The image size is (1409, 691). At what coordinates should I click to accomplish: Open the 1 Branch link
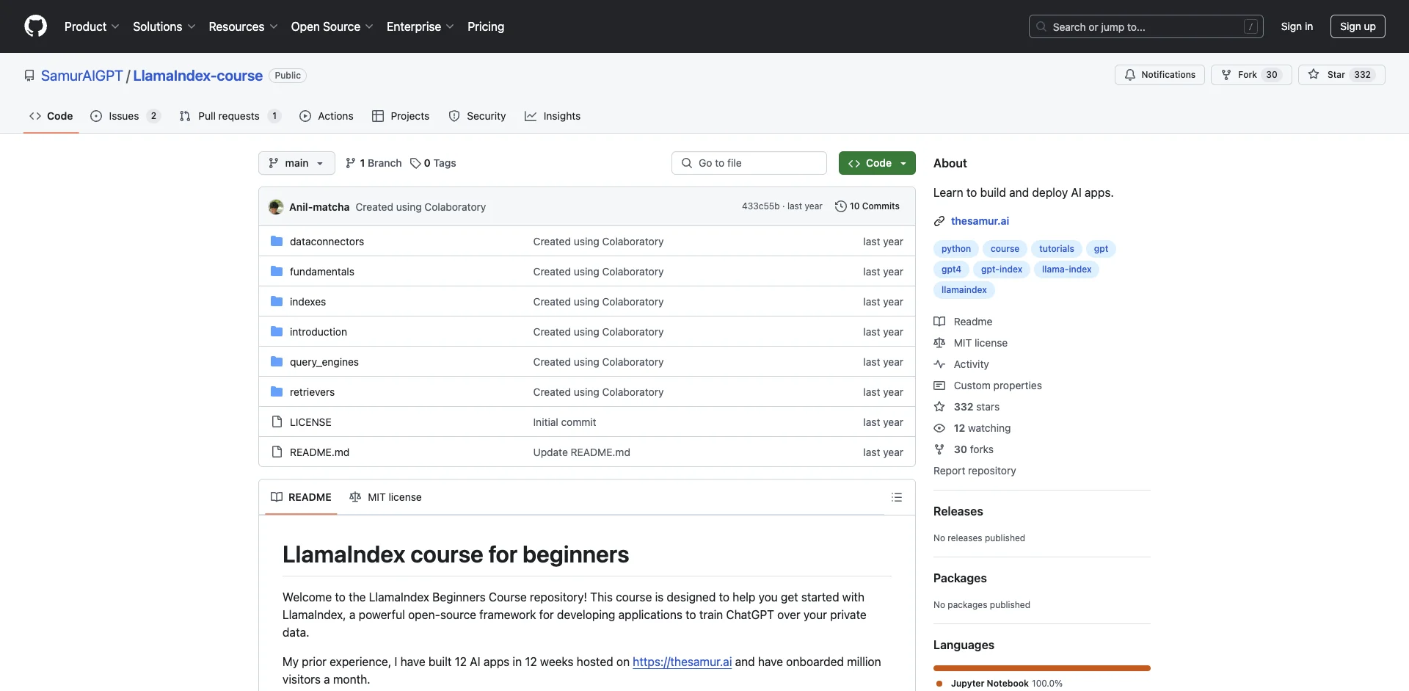pos(374,163)
